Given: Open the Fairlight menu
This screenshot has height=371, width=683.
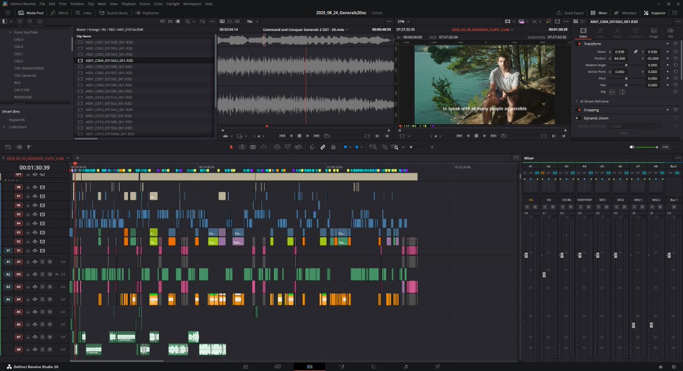Looking at the screenshot, I should (172, 4).
